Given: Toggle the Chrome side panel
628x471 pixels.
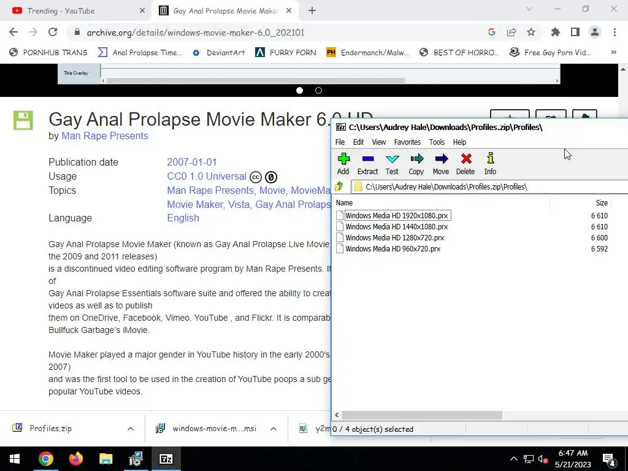Looking at the screenshot, I should (575, 32).
